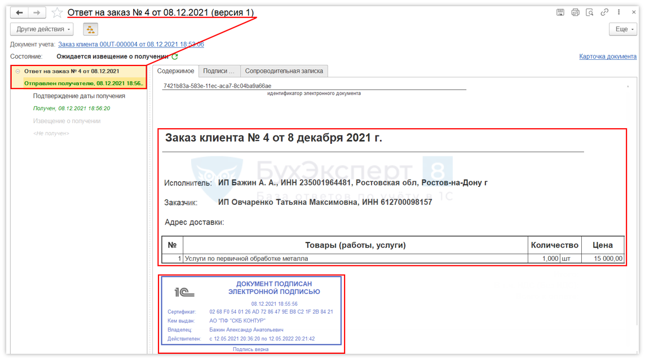Open the document structure hierarchy icon
This screenshot has width=645, height=360.
pos(91,29)
